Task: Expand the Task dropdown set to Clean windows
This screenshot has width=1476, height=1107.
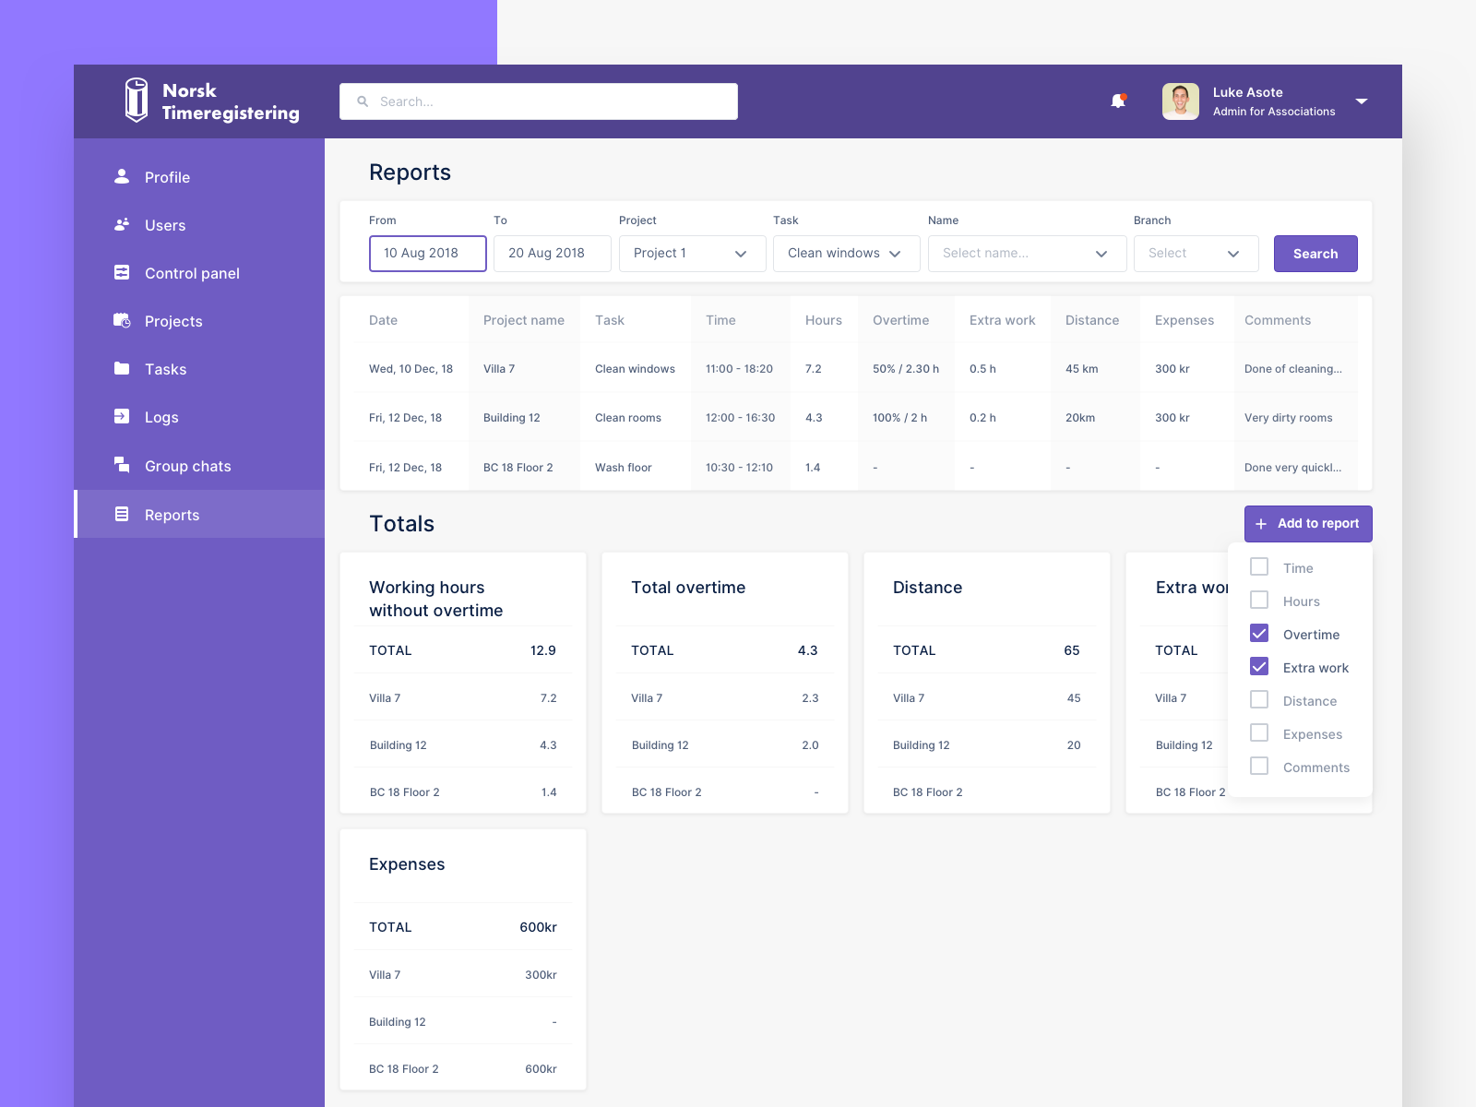Action: pos(845,253)
